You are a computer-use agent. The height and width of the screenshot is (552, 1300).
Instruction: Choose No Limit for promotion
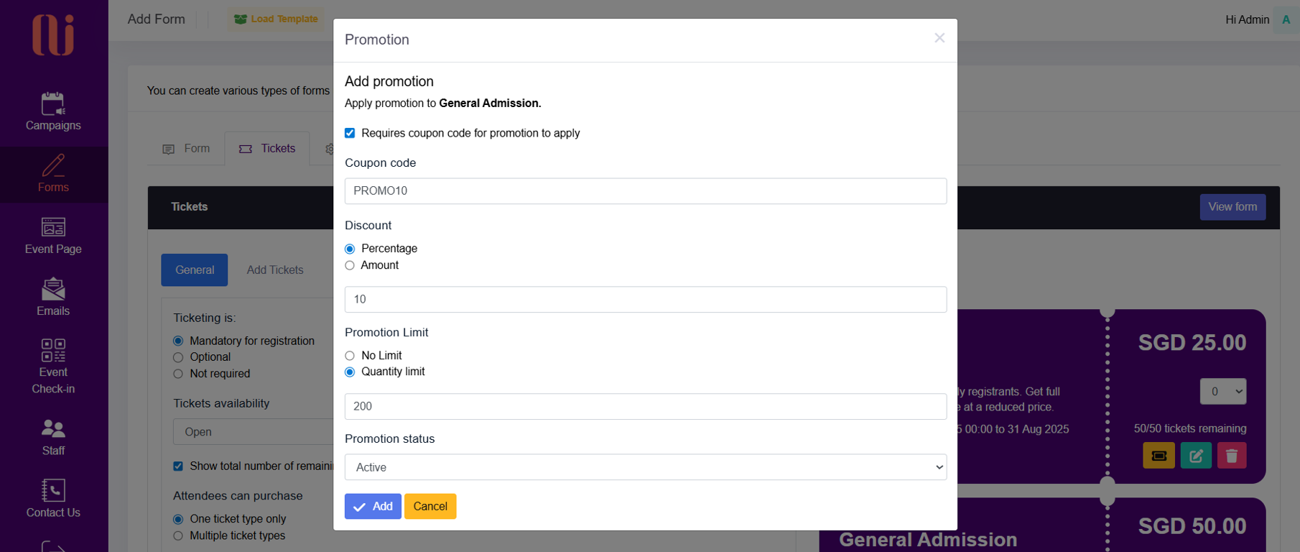[350, 356]
